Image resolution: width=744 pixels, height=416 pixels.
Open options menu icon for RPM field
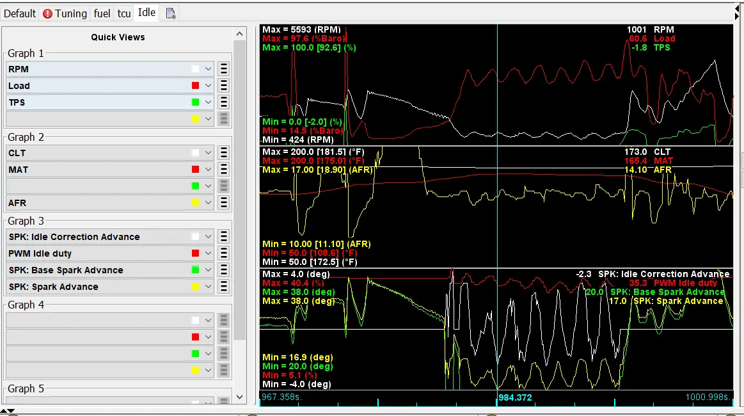[x=223, y=69]
